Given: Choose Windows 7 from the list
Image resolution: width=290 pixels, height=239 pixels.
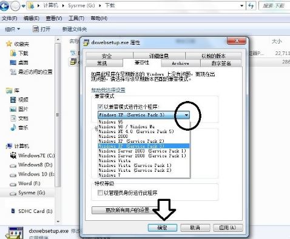Looking at the screenshot, I should pos(144,175).
